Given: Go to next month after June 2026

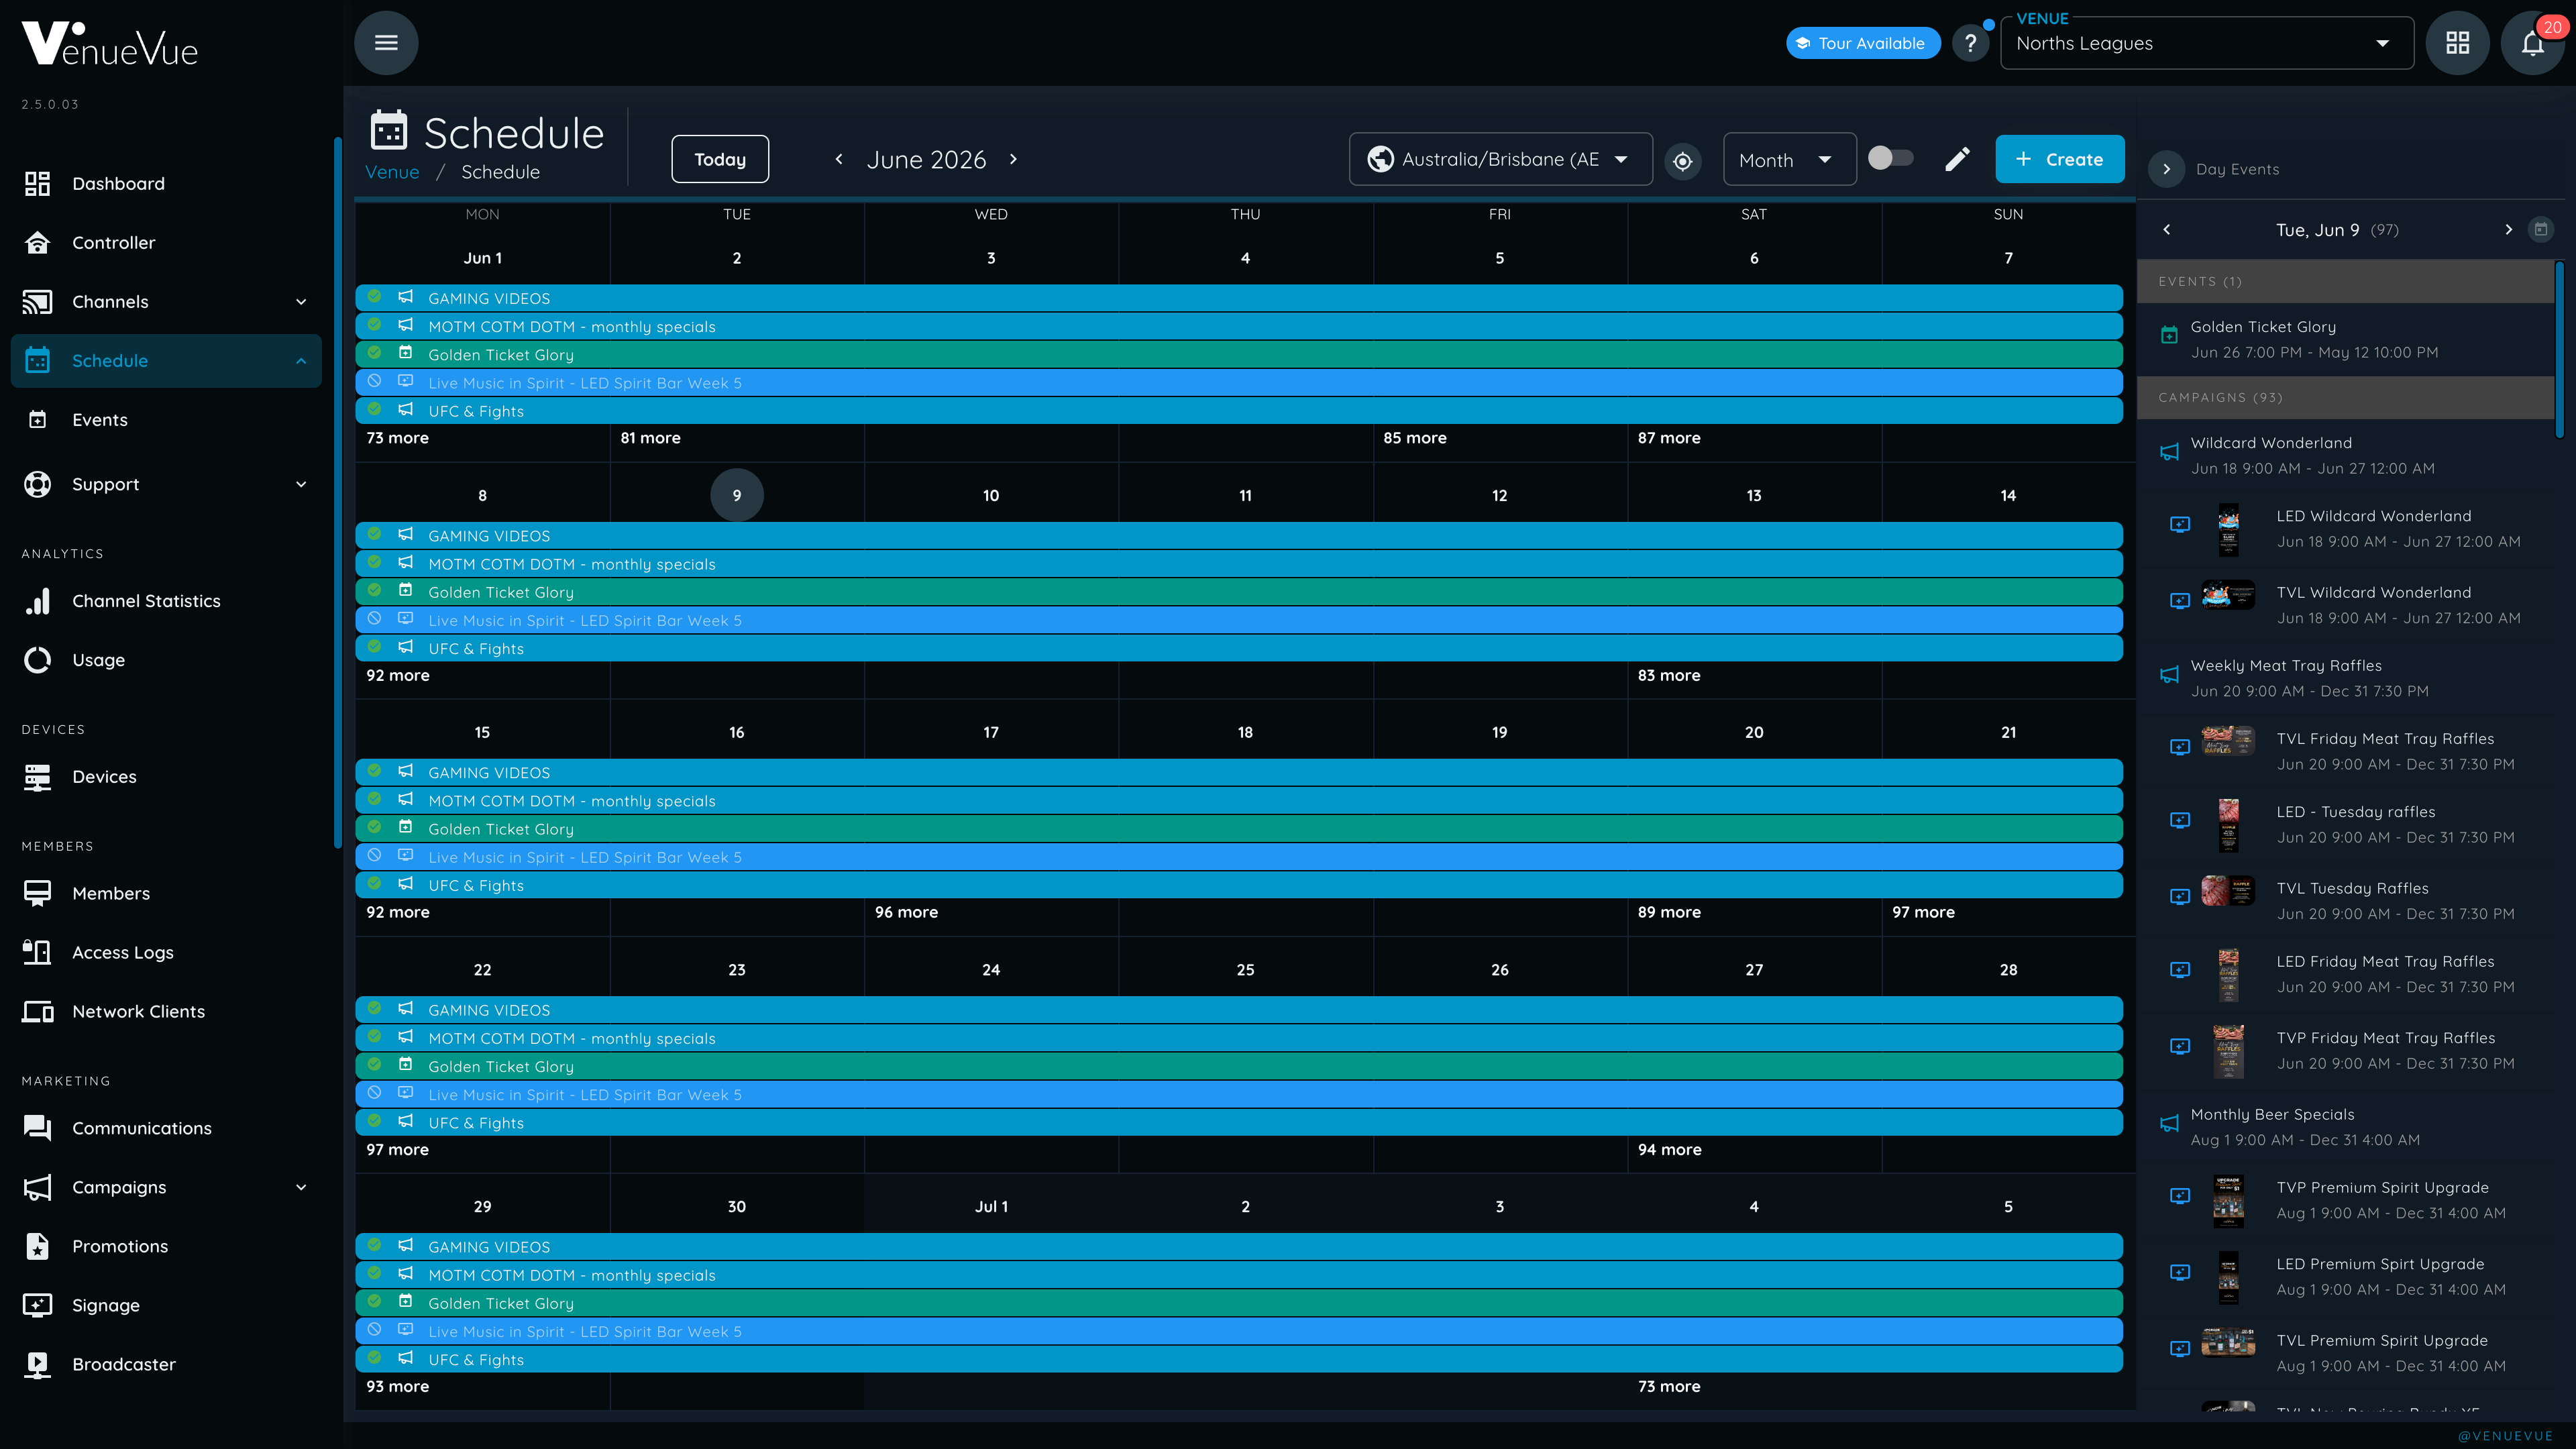Looking at the screenshot, I should click(1013, 159).
